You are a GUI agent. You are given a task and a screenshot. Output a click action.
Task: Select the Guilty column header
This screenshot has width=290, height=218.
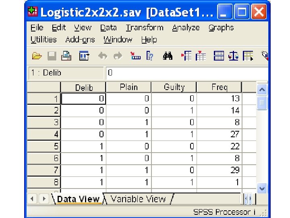tap(174, 87)
